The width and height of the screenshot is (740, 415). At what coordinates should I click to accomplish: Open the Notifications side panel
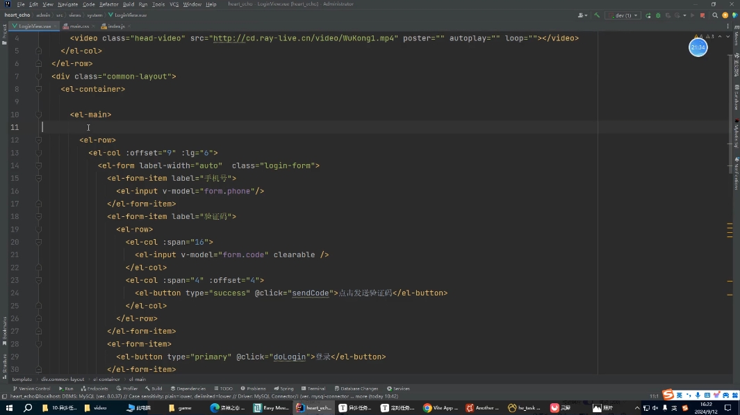point(737,174)
